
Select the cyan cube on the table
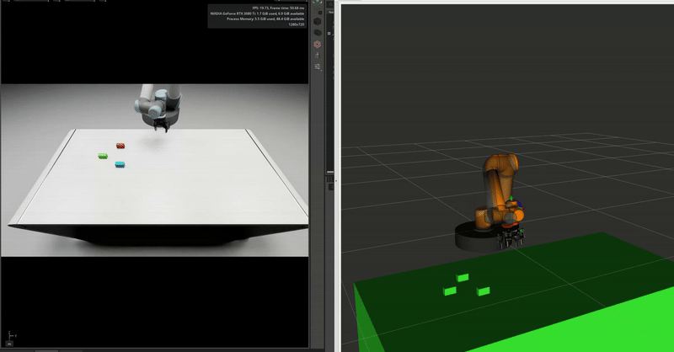(x=120, y=164)
